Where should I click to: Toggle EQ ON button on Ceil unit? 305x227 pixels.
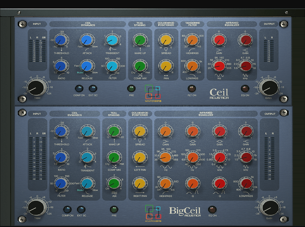click(x=245, y=88)
